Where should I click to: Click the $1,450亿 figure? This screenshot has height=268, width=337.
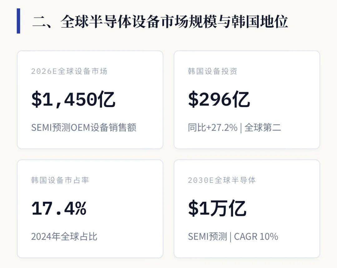click(x=73, y=99)
